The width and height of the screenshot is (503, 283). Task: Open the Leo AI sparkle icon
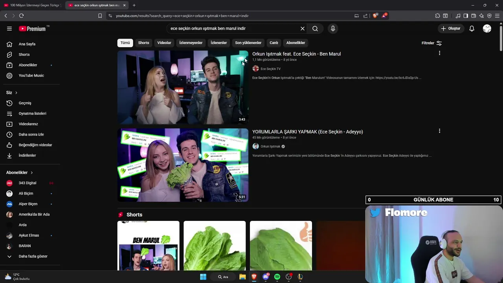pos(481,16)
